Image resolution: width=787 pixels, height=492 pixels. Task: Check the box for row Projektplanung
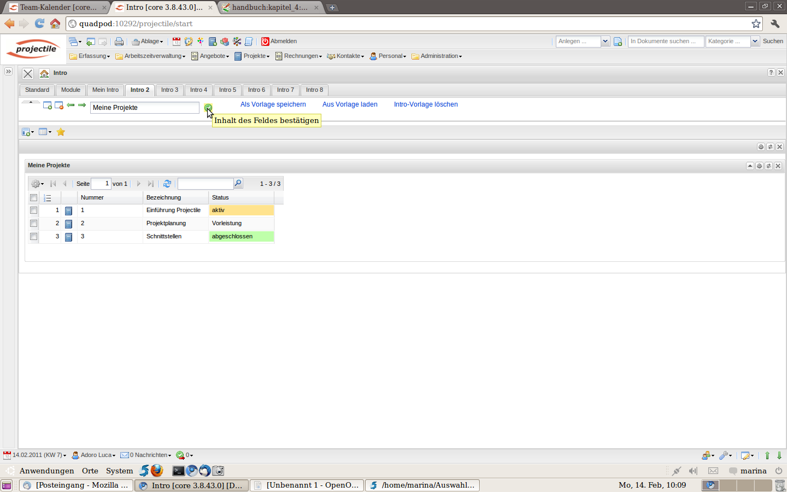(33, 224)
